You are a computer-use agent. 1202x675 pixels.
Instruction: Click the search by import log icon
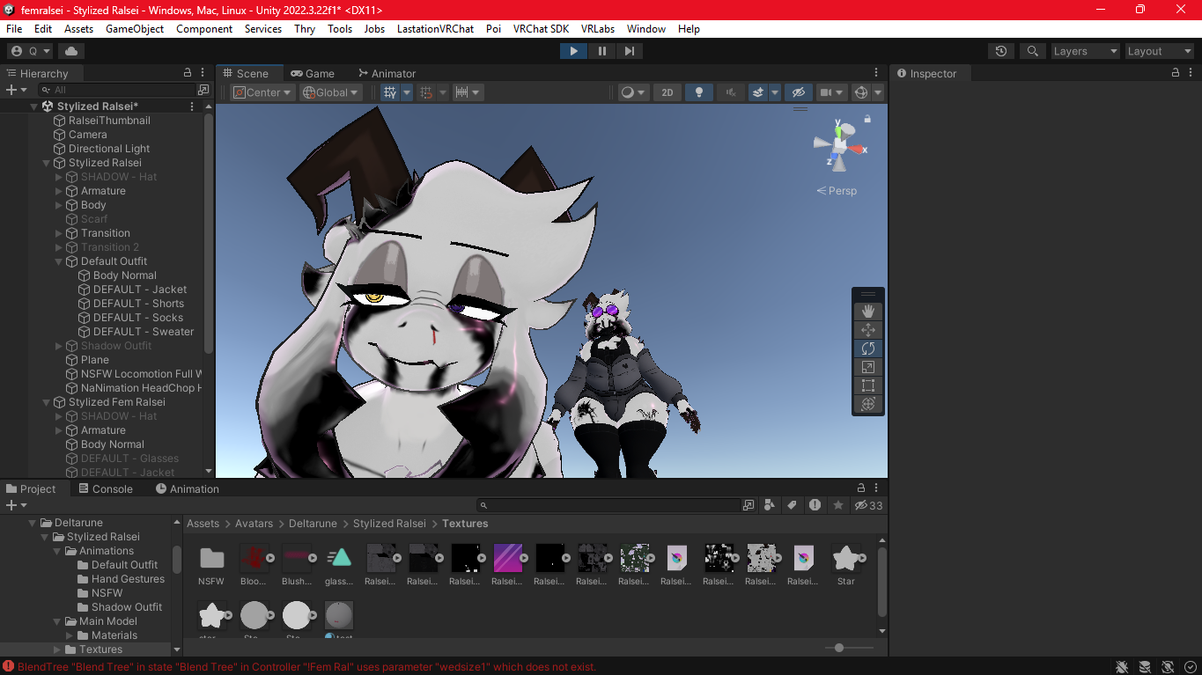pos(815,505)
